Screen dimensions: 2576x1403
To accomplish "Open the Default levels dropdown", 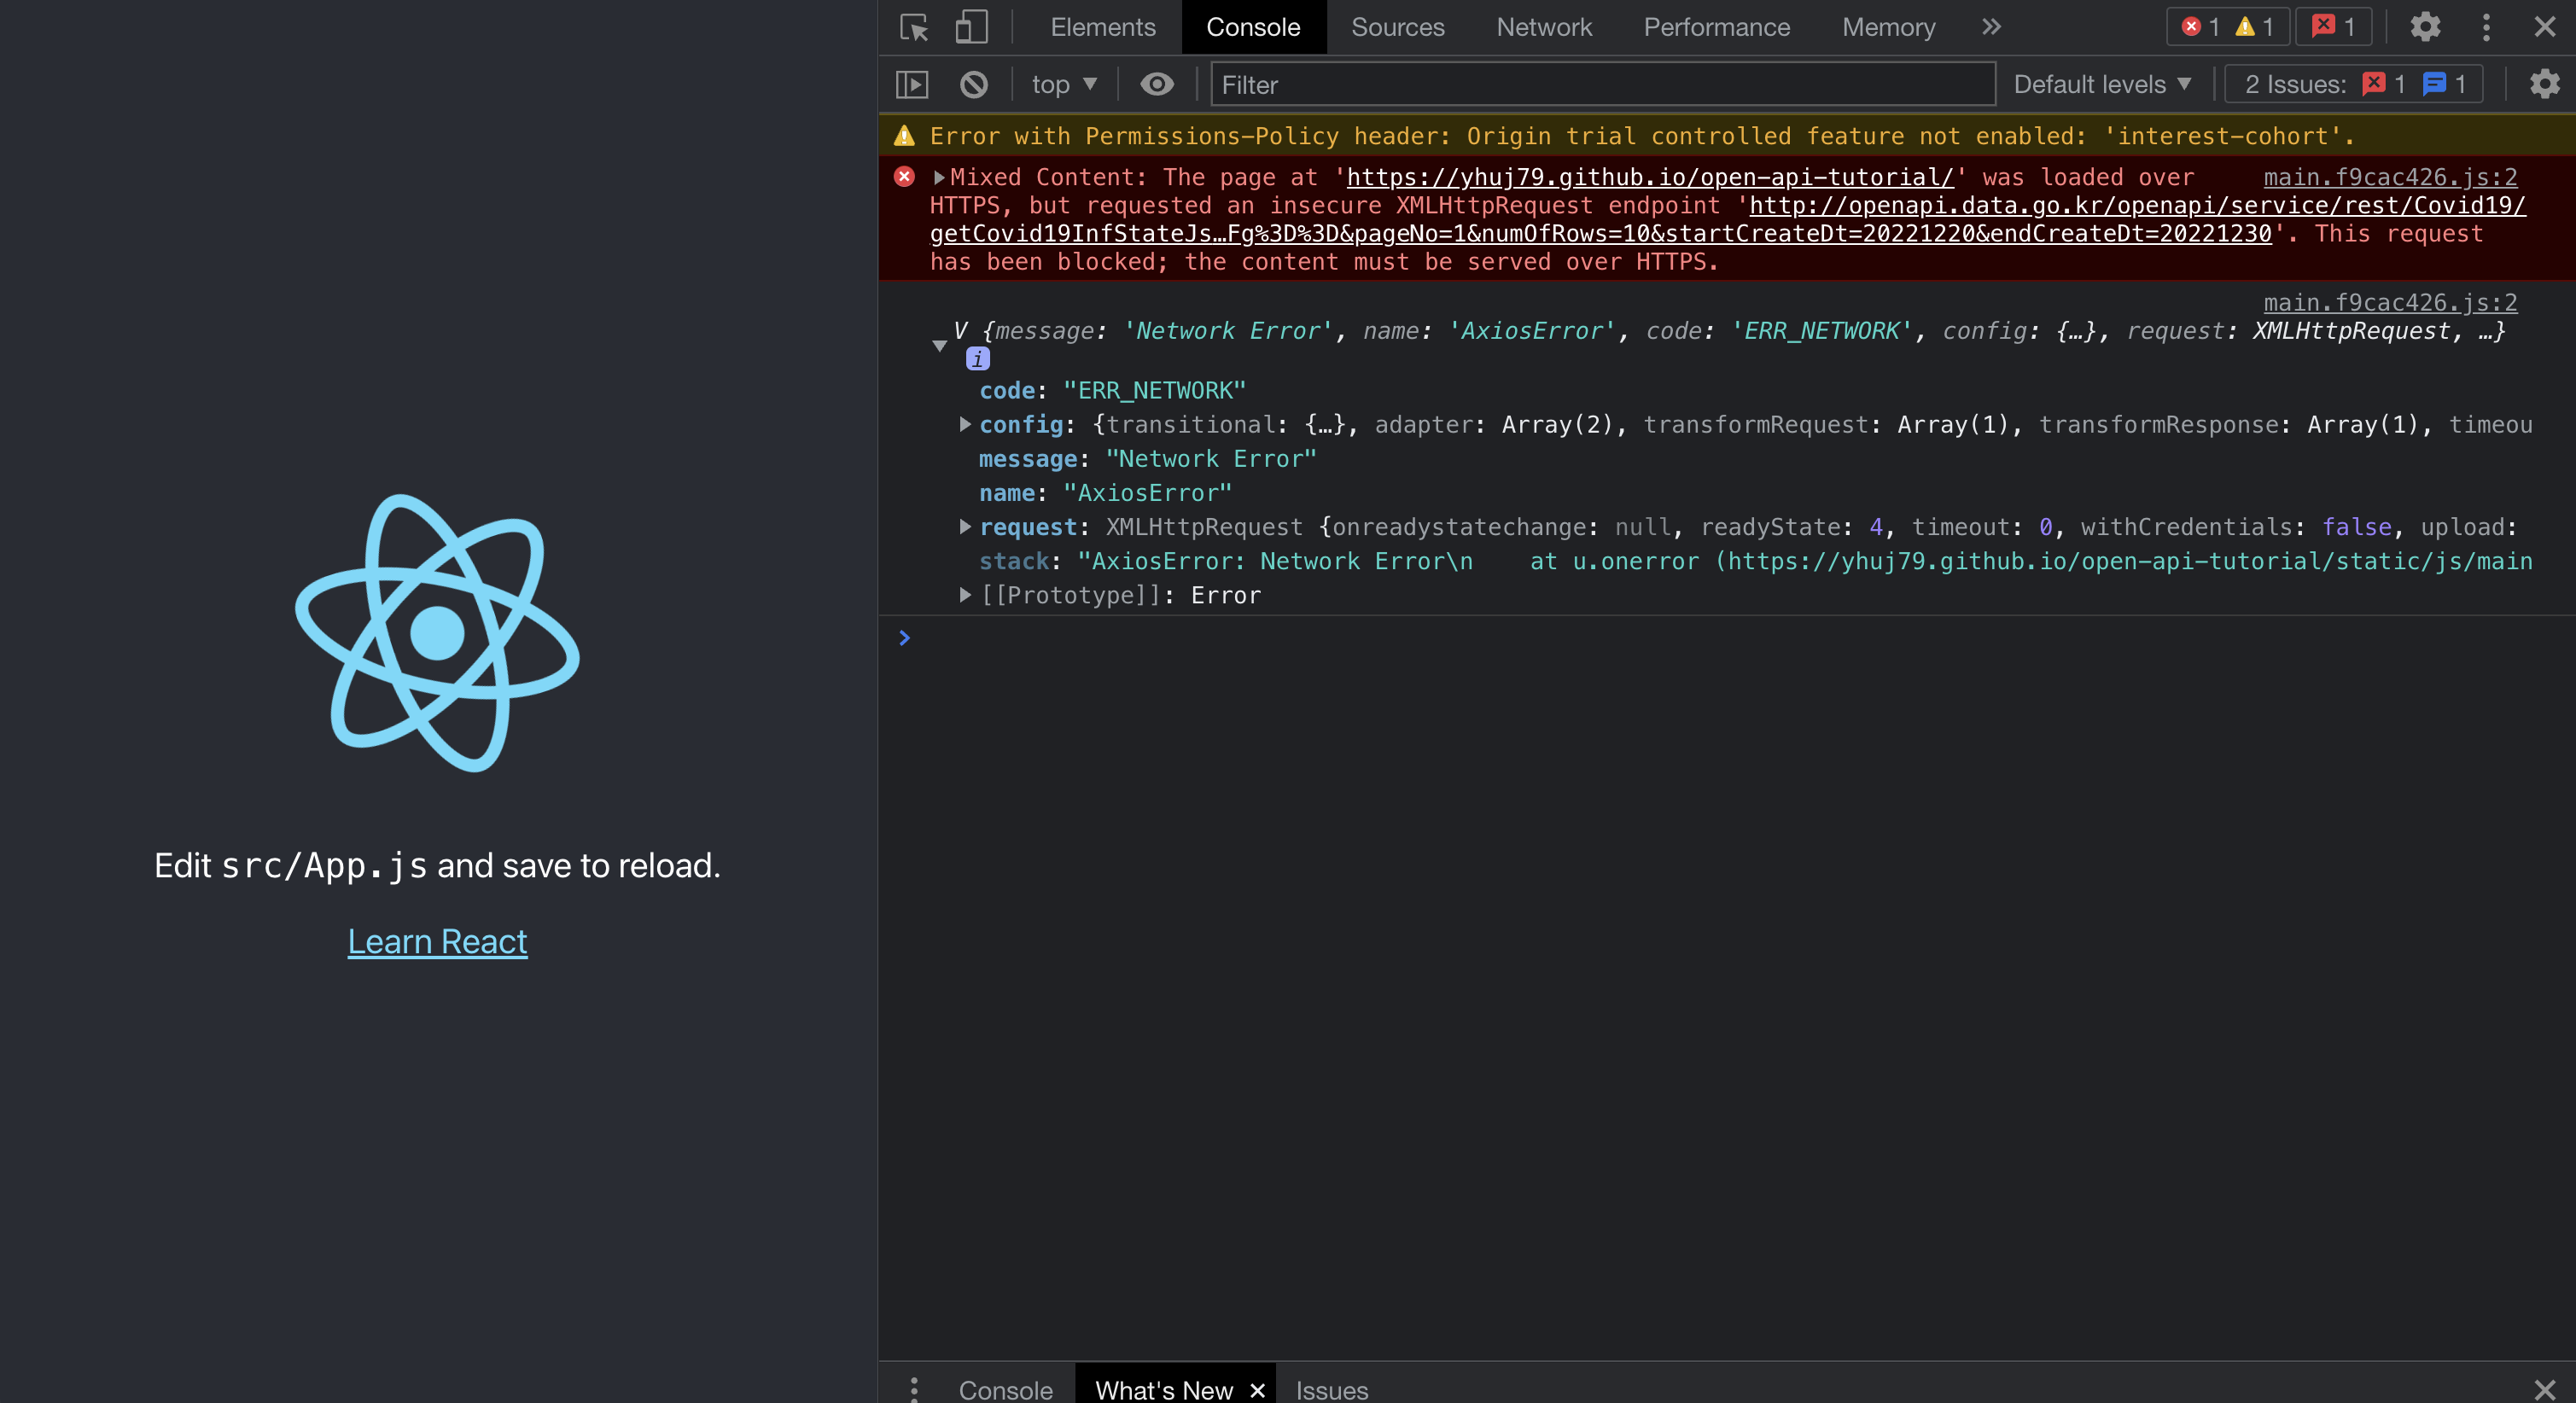I will [2102, 84].
